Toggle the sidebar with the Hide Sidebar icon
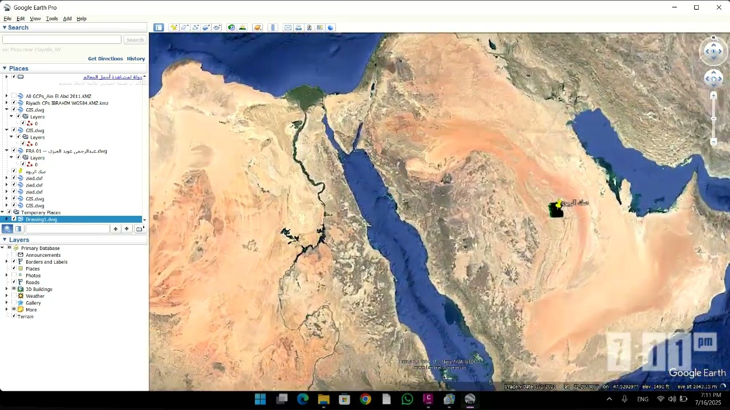 pyautogui.click(x=159, y=27)
